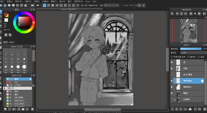Select the エアブラシ brush entry
The width and height of the screenshot is (207, 113).
tap(17, 85)
